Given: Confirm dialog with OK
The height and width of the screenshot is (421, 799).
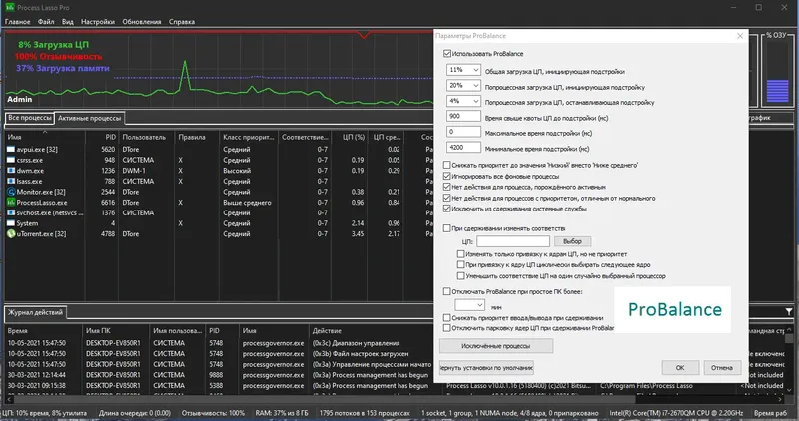Looking at the screenshot, I should pos(680,367).
